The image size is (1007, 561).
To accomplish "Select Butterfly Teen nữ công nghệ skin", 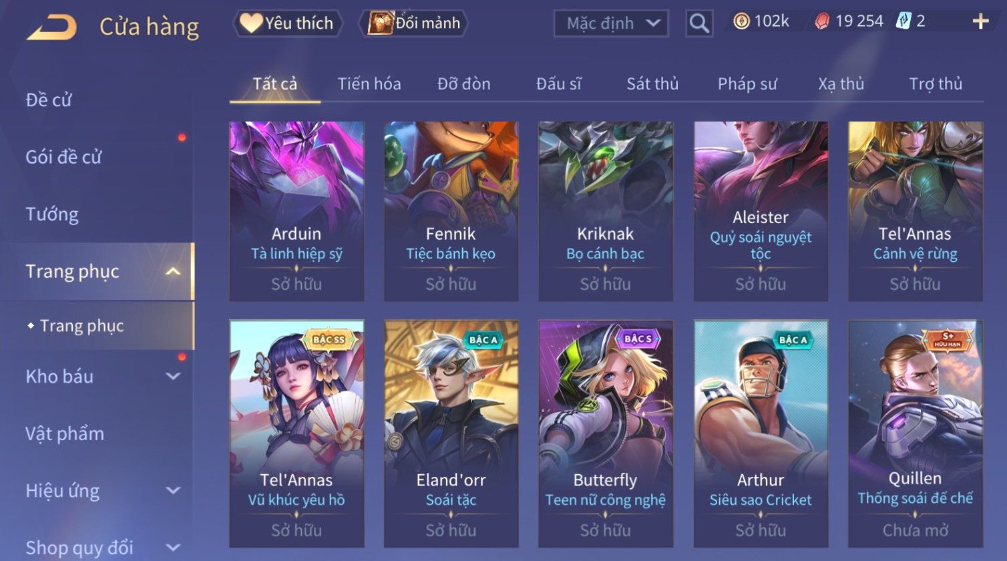I will (x=606, y=434).
